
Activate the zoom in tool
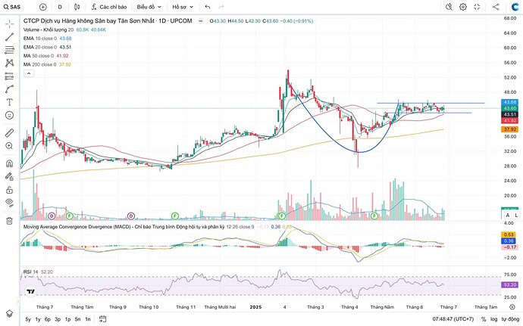9,146
